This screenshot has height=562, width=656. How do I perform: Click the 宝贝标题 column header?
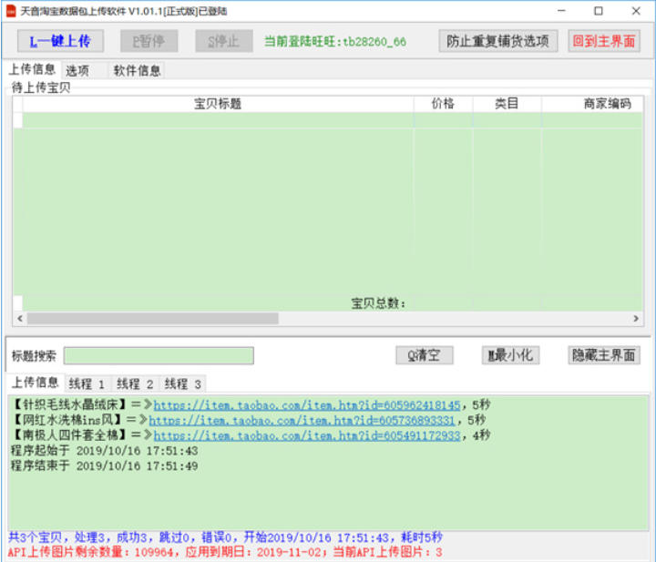coord(218,104)
